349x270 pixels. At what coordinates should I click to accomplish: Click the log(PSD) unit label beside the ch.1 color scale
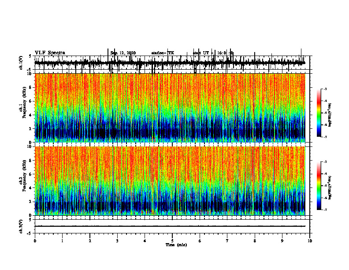pos(330,115)
